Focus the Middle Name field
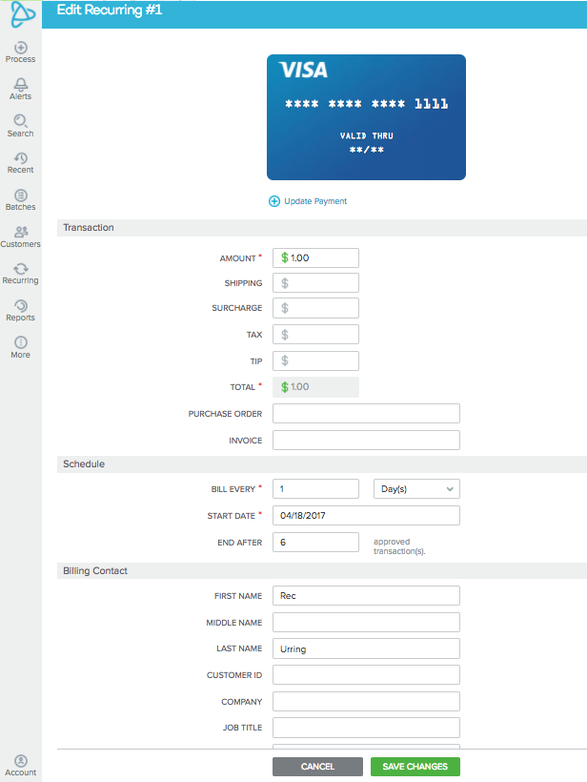This screenshot has height=782, width=587. coord(366,623)
